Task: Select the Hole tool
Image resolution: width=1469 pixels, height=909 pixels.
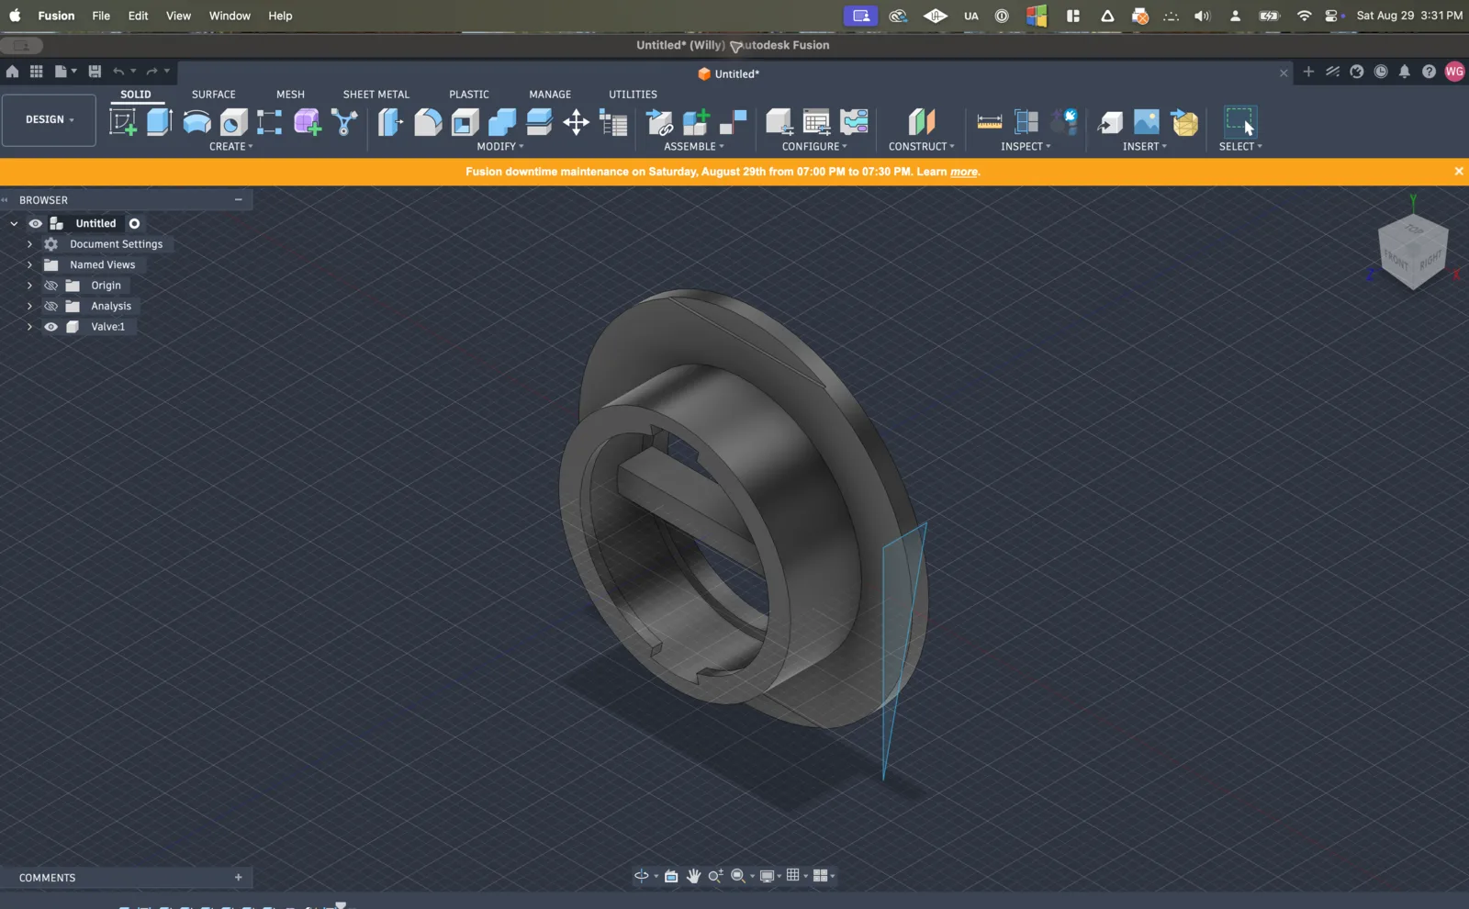Action: [x=233, y=121]
